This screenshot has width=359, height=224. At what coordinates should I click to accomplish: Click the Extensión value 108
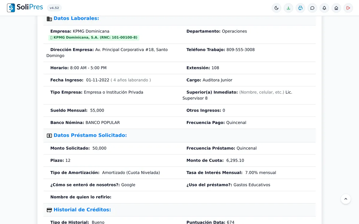pos(215,68)
